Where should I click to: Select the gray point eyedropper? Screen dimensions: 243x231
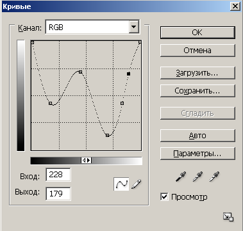click(x=197, y=177)
